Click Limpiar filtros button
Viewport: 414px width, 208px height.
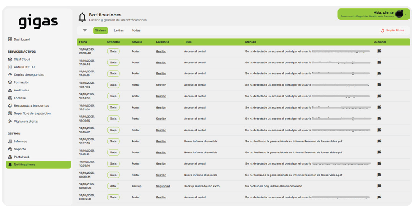(x=392, y=31)
